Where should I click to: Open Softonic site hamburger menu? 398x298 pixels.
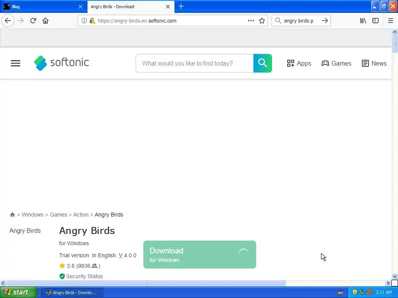pos(16,63)
